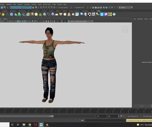Open the Skeleton menu
The height and width of the screenshot is (127, 152).
pyautogui.click(x=9, y=4)
